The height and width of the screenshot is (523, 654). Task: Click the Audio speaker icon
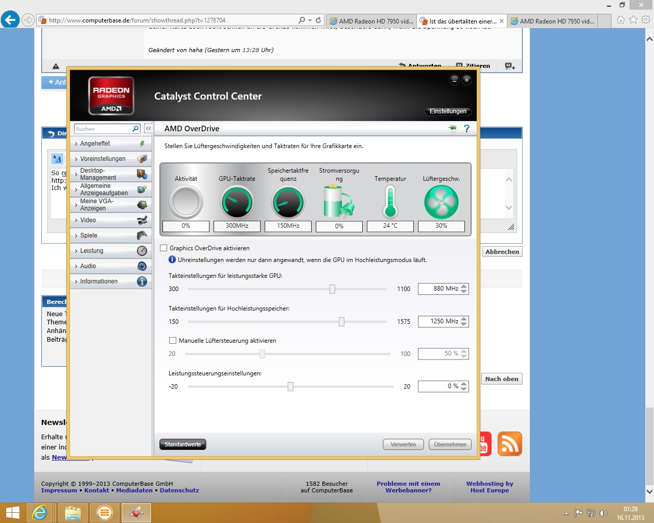(142, 266)
